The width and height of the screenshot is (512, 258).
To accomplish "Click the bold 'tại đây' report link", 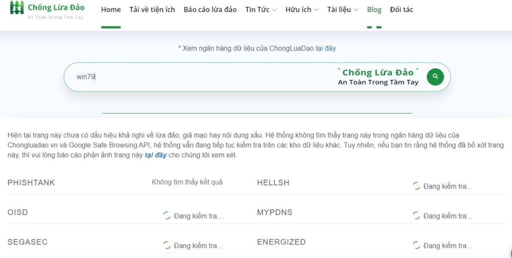I will [x=155, y=155].
